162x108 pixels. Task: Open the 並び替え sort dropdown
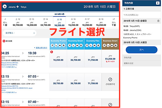(x=19, y=33)
